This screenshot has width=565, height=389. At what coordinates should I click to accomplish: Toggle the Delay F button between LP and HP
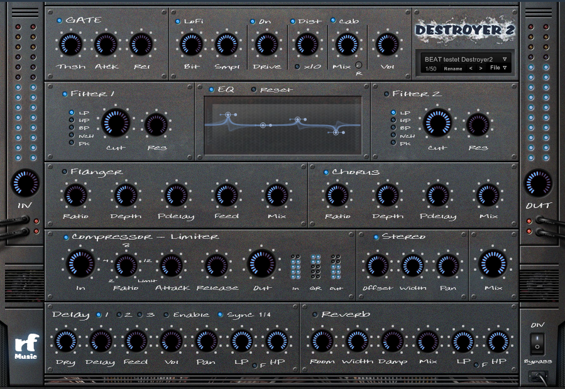click(x=255, y=365)
